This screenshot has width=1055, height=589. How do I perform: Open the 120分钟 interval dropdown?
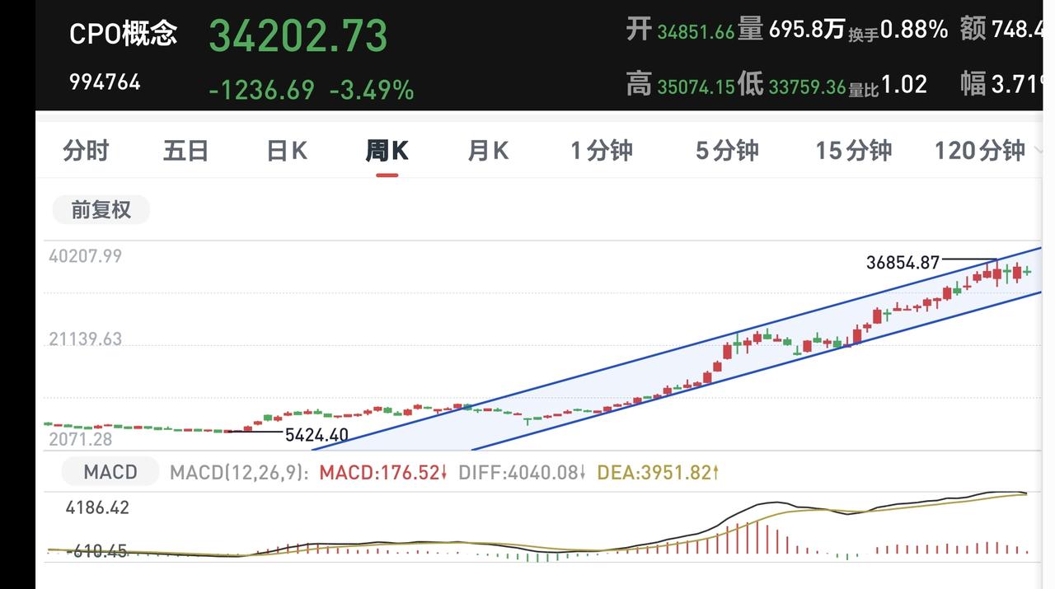pos(987,151)
